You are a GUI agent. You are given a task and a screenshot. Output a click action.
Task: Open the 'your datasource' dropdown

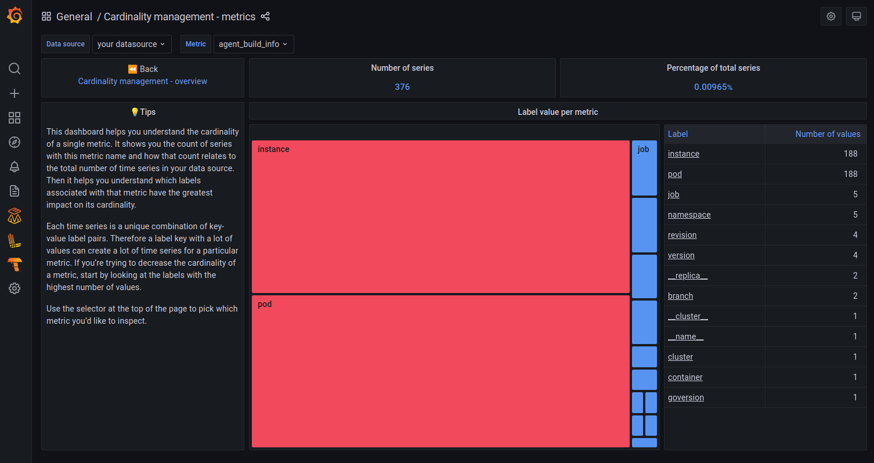click(132, 44)
